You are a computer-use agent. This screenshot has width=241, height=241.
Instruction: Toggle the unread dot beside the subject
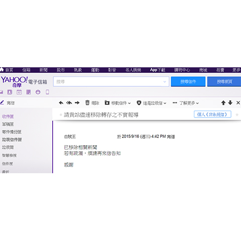pos(61,115)
